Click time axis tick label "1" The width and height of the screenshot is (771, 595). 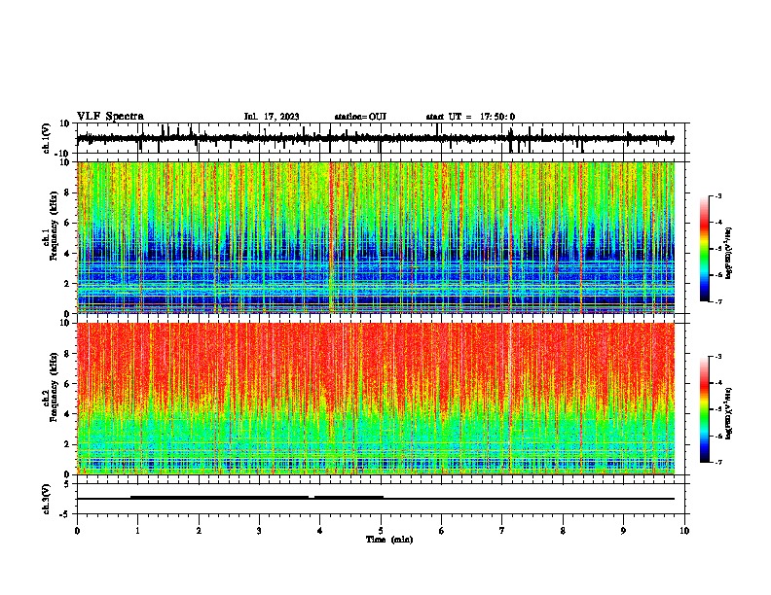click(137, 531)
